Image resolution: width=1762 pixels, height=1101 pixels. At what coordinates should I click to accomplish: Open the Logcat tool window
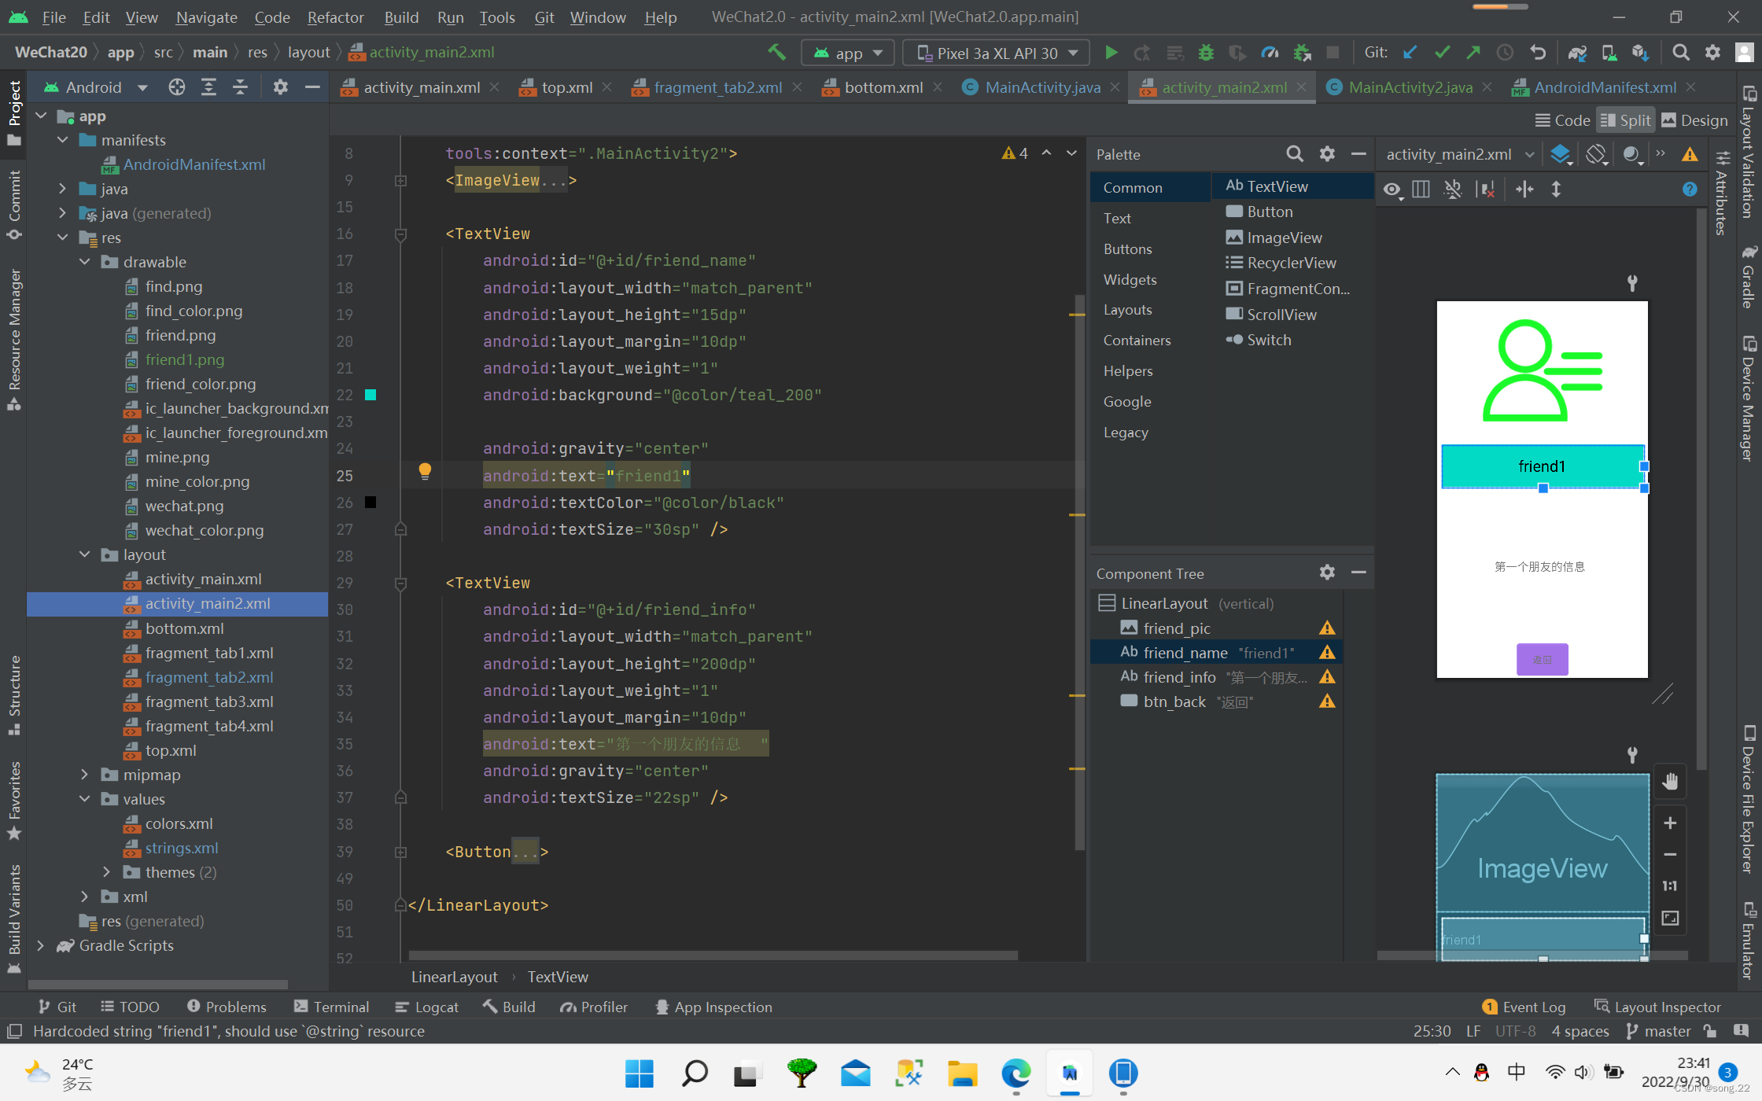[427, 1007]
